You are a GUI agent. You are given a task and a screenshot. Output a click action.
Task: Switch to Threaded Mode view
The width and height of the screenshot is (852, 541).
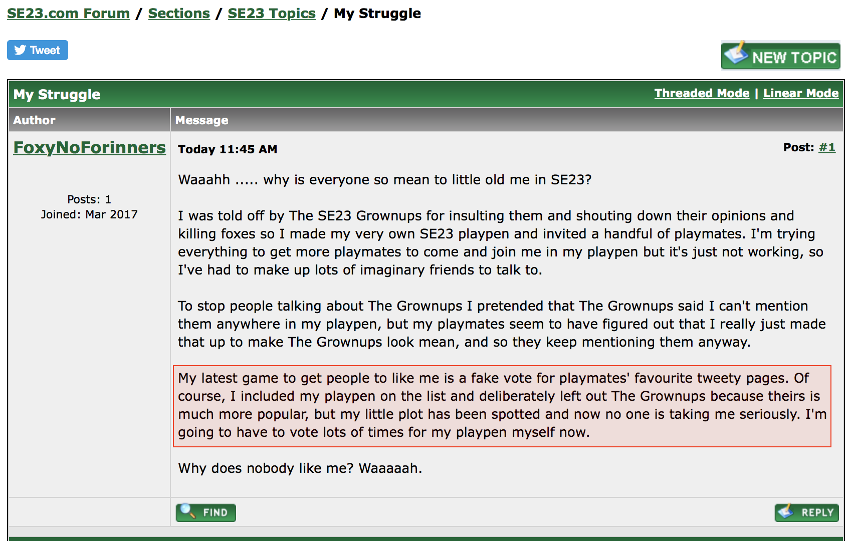click(702, 93)
